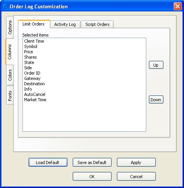The image size is (184, 188).
Task: Select the Limit Orders tab
Action: click(34, 24)
